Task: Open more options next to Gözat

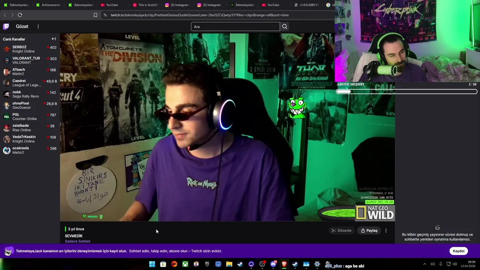Action: pos(38,26)
